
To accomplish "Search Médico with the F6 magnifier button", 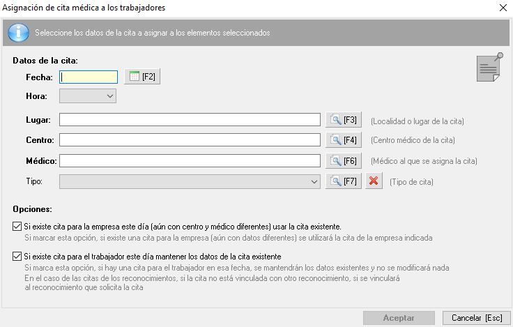I will [x=344, y=161].
